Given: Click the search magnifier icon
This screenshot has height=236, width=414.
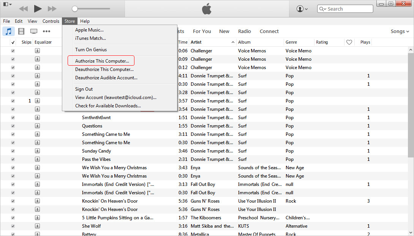Looking at the screenshot, I should (322, 9).
